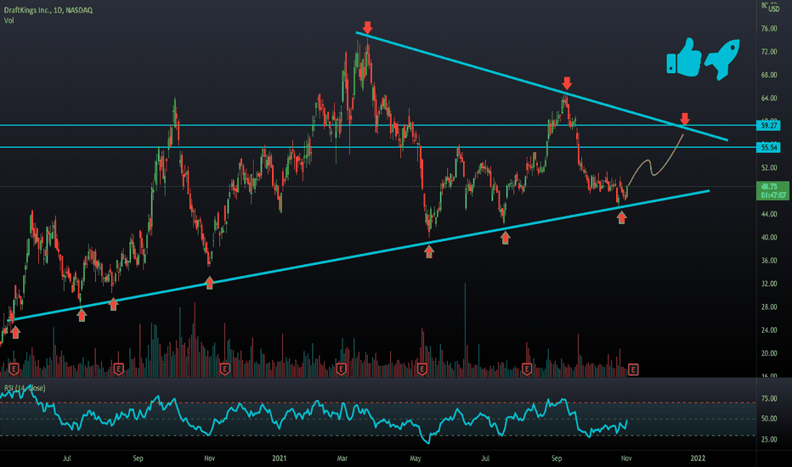The height and width of the screenshot is (467, 792).
Task: Click the thumbs-up sticker on the chart
Action: (x=684, y=58)
